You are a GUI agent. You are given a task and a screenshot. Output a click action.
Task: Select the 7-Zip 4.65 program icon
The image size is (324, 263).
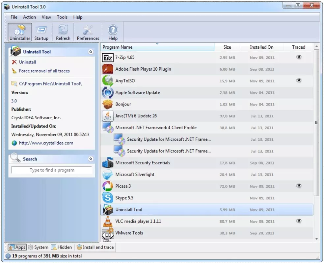point(108,58)
